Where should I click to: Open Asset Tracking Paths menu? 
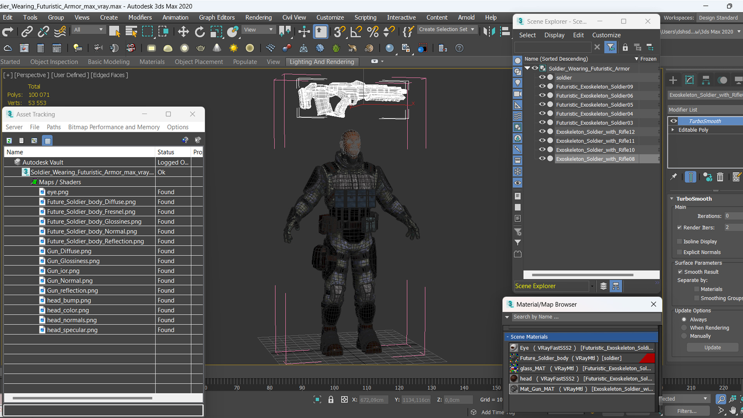(x=54, y=127)
